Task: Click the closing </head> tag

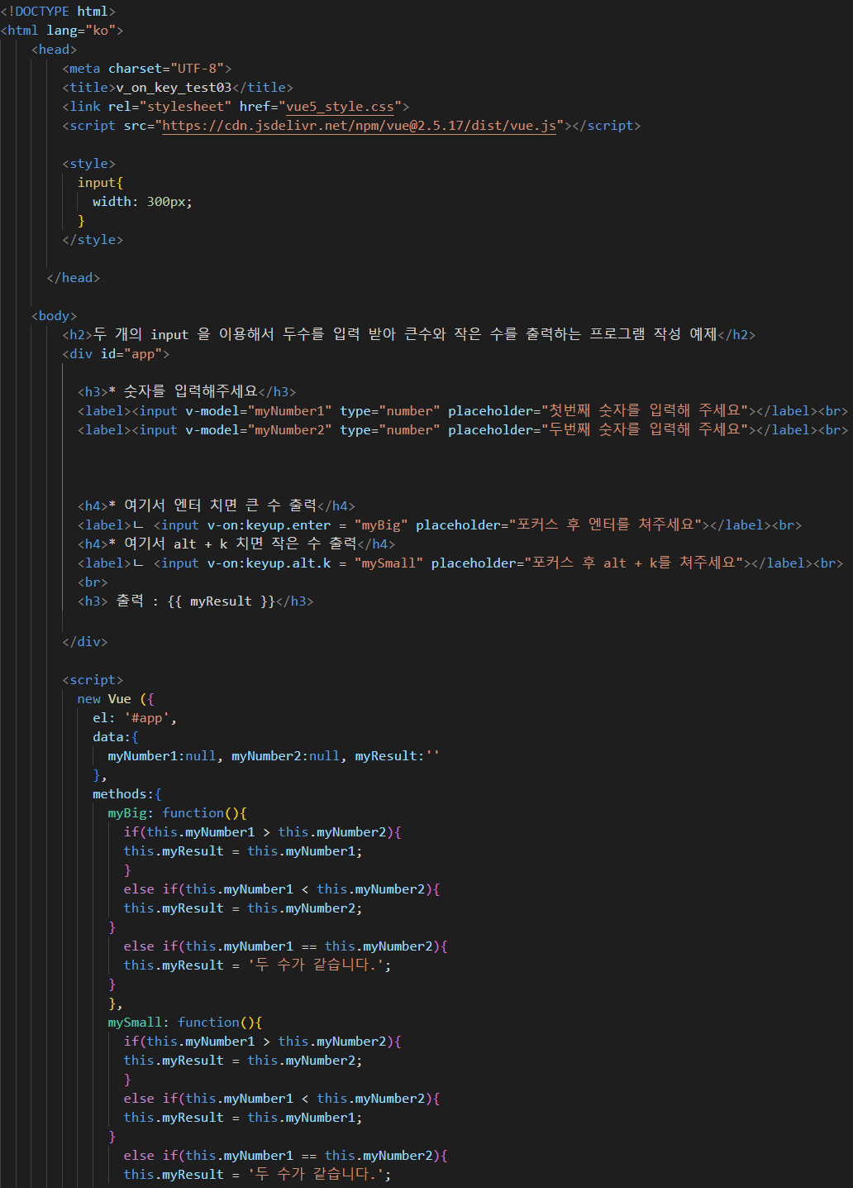Action: pos(74,278)
